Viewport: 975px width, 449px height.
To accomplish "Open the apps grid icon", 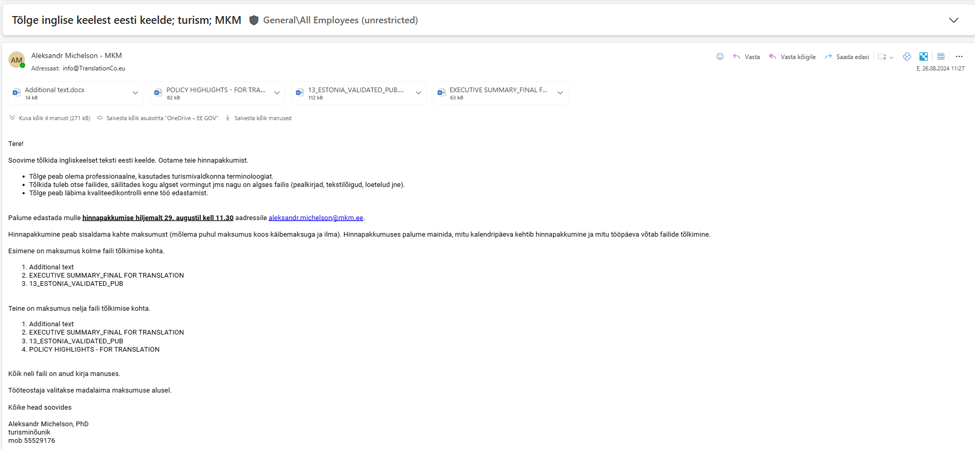I will point(941,56).
